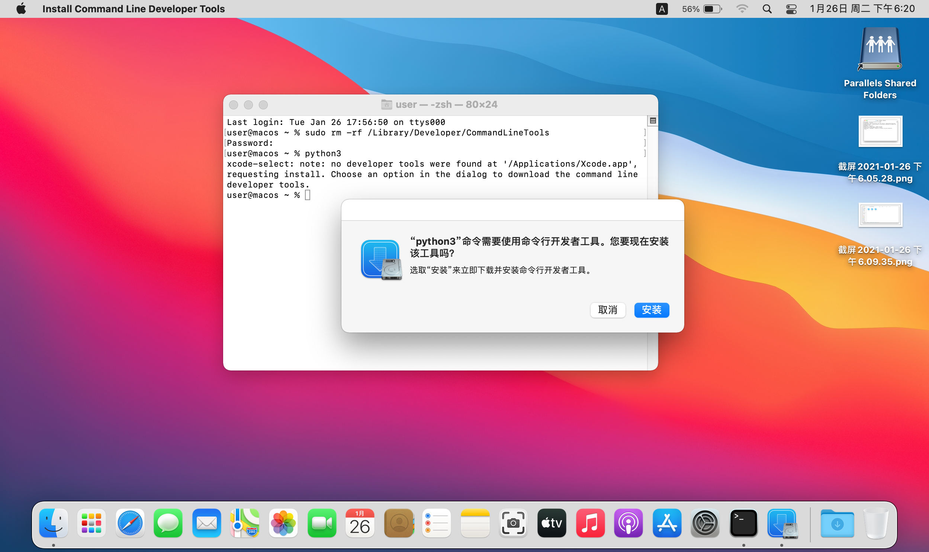Click 安装 to install developer tools
Image resolution: width=929 pixels, height=552 pixels.
(x=652, y=310)
